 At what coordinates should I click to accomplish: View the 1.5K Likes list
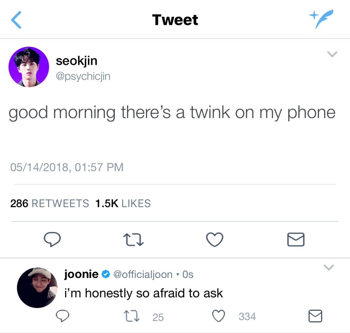(123, 203)
